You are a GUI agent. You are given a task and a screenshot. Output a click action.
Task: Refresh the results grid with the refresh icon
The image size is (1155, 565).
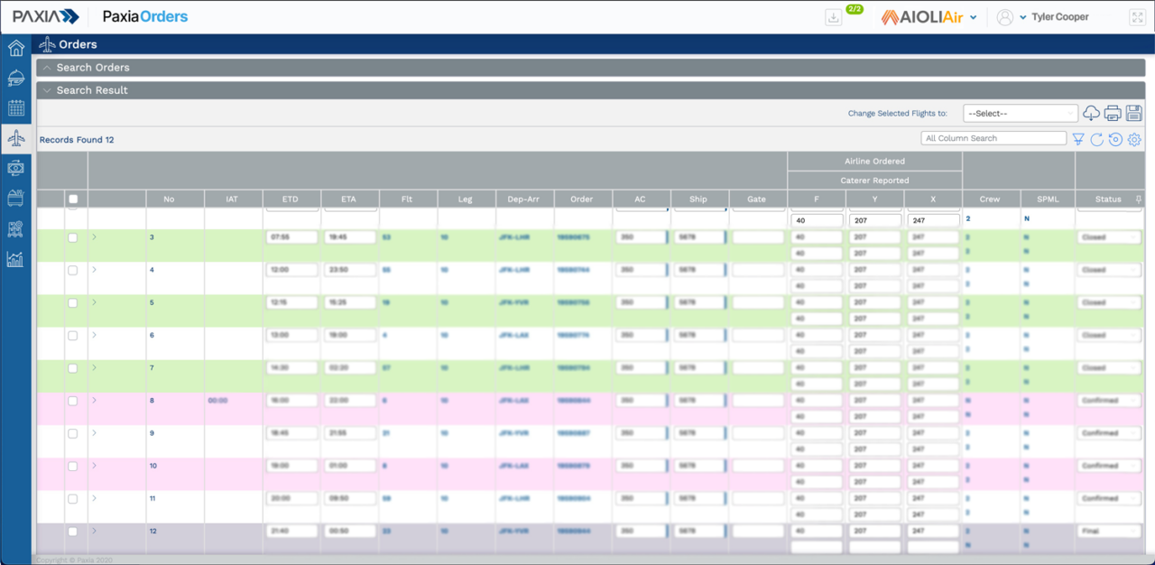coord(1096,138)
